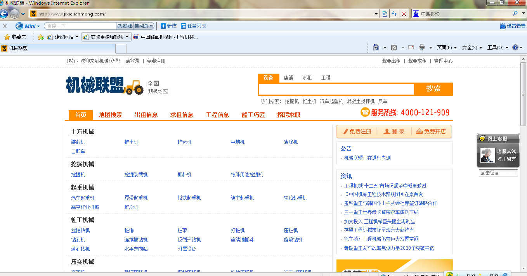Viewport: 527px width, 276px height.
Task: Open dropdown arrow beside printer icon
Action: pyautogui.click(x=430, y=48)
